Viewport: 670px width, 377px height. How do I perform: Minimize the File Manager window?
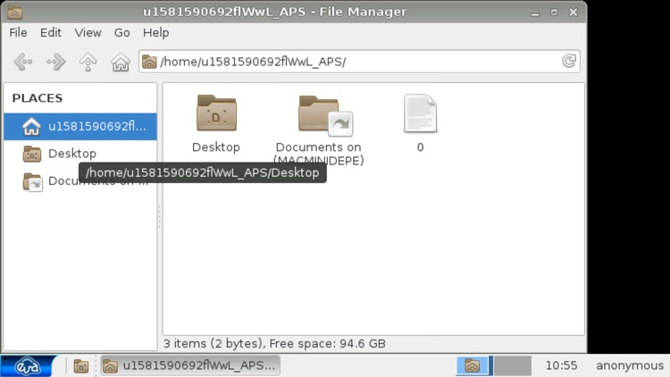pyautogui.click(x=534, y=13)
